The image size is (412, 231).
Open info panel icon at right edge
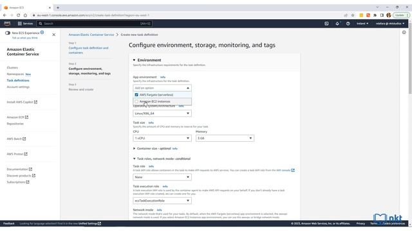coord(404,33)
